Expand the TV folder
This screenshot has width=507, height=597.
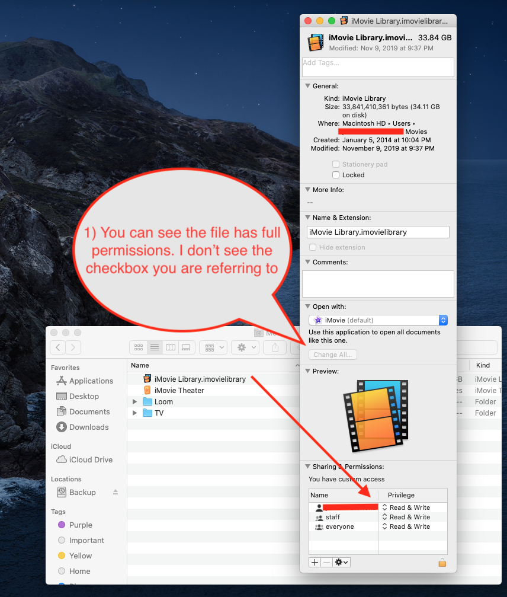coord(134,413)
